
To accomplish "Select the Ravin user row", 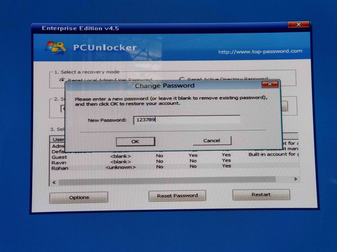I will 174,161.
